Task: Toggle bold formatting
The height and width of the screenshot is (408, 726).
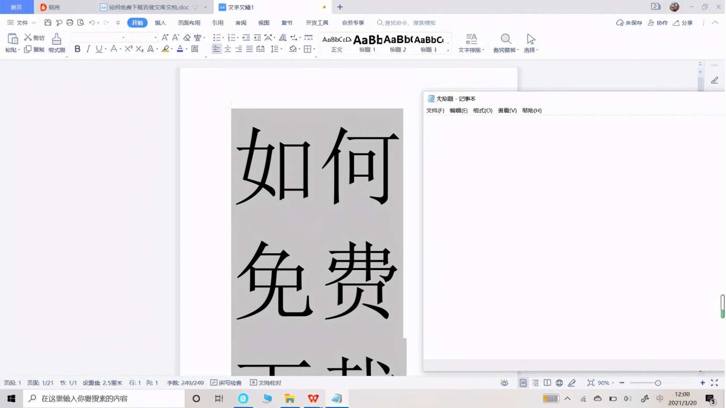Action: pyautogui.click(x=78, y=48)
